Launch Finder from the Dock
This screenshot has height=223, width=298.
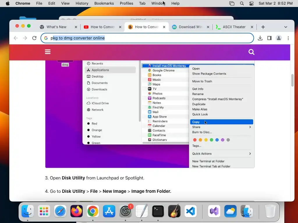(28, 211)
